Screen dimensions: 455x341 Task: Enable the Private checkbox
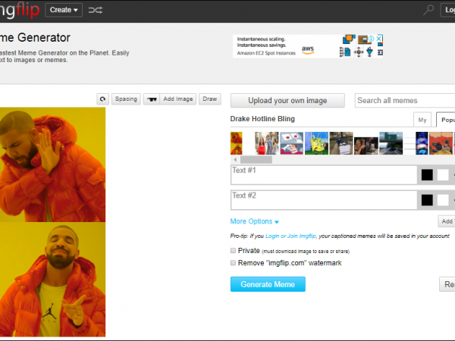pyautogui.click(x=233, y=250)
